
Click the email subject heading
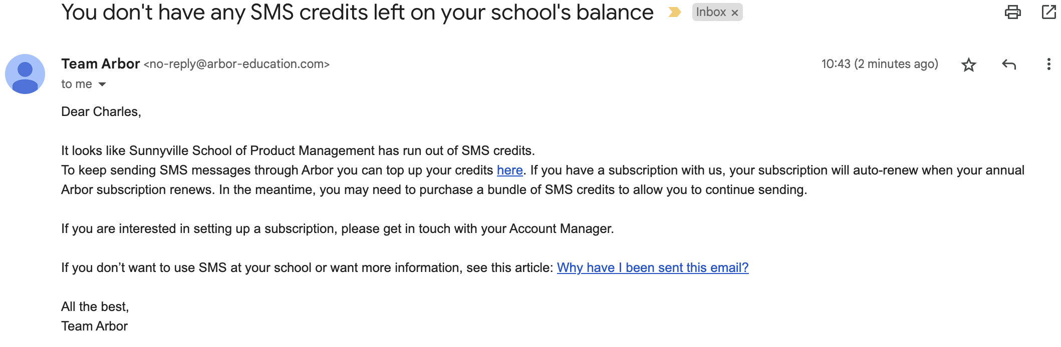coord(357,12)
